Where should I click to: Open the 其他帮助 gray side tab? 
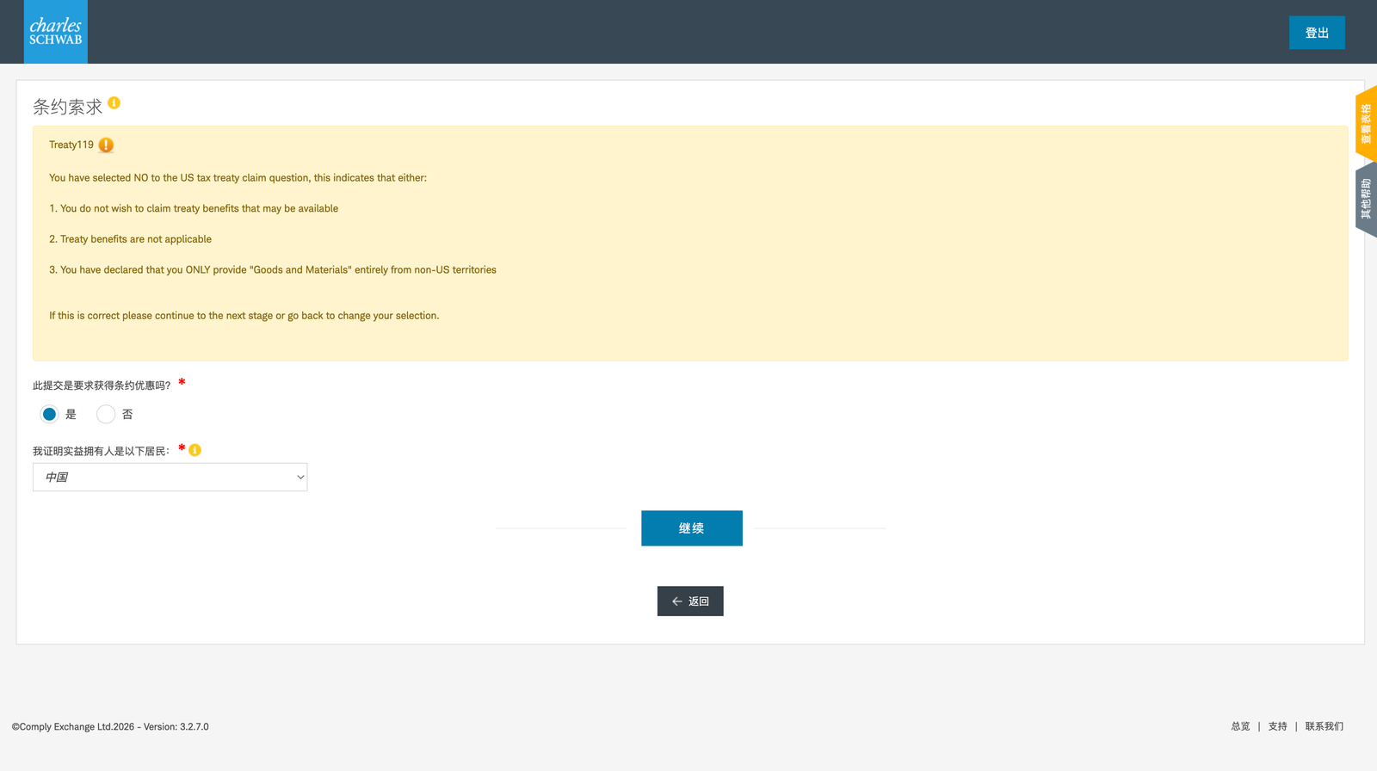click(x=1366, y=200)
